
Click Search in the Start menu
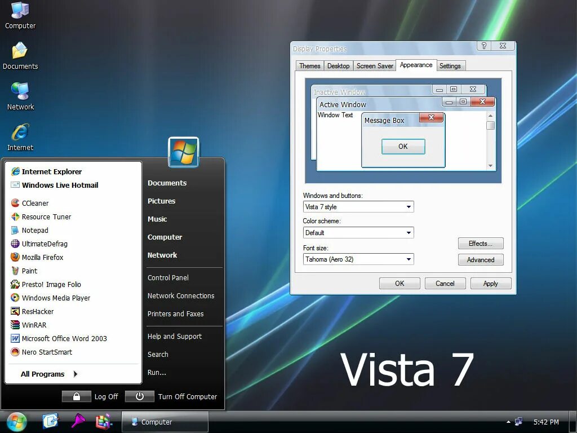(x=158, y=354)
